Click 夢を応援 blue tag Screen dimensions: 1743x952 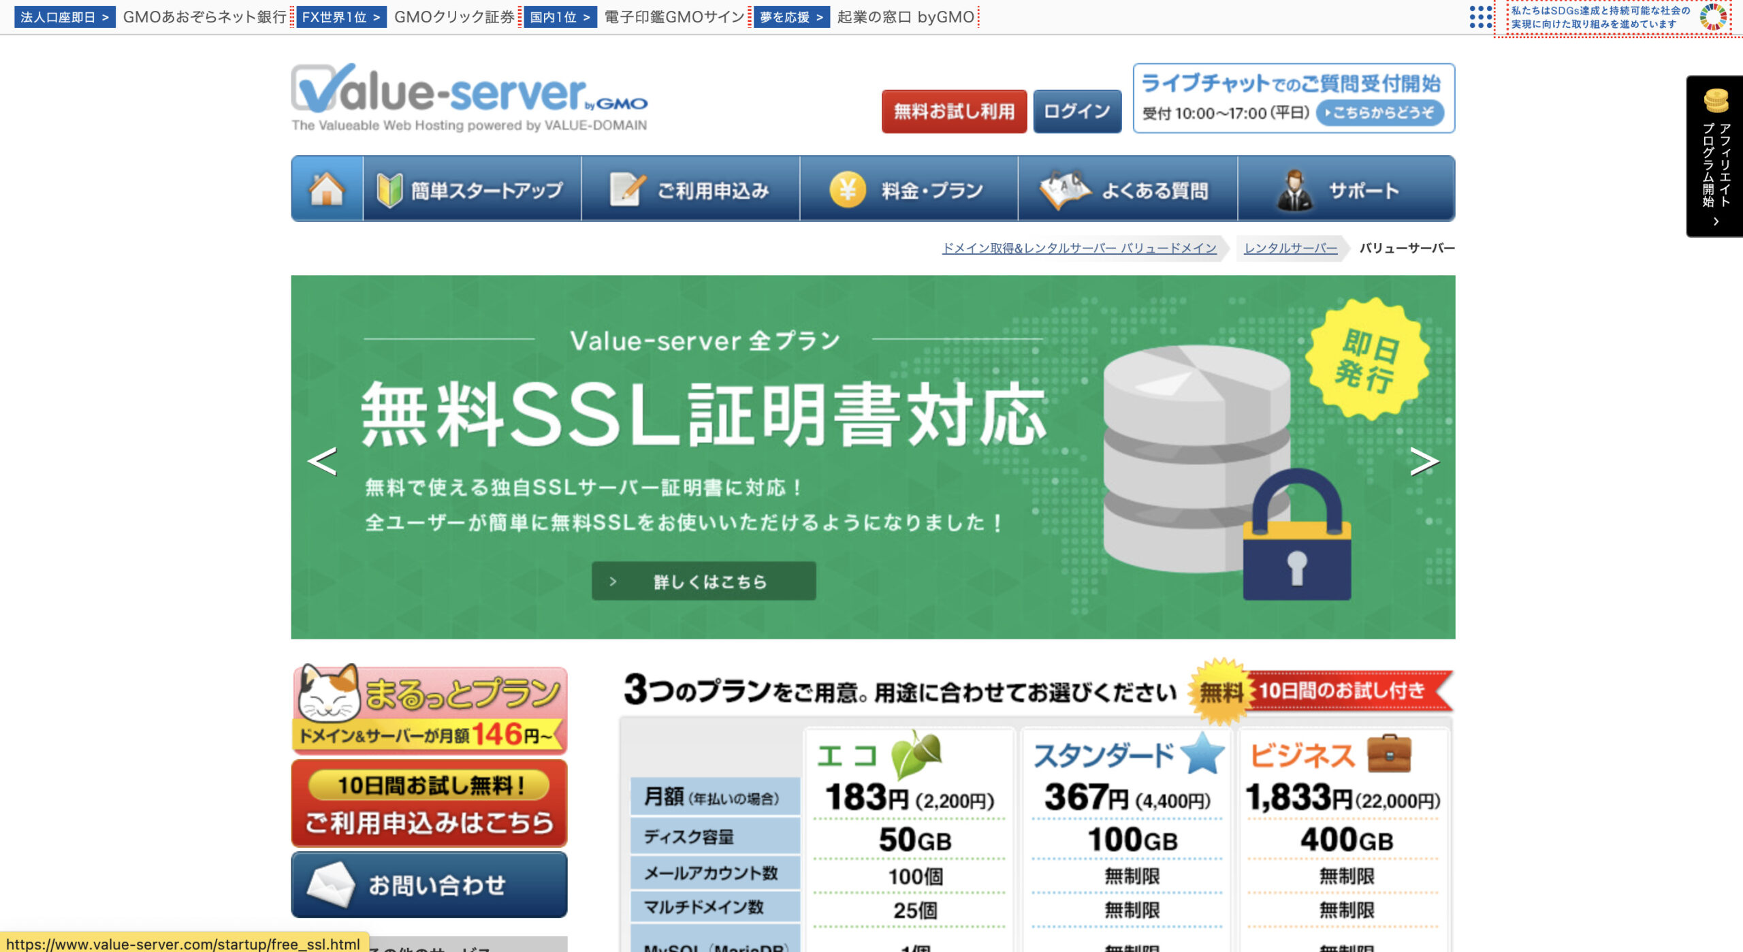coord(792,17)
